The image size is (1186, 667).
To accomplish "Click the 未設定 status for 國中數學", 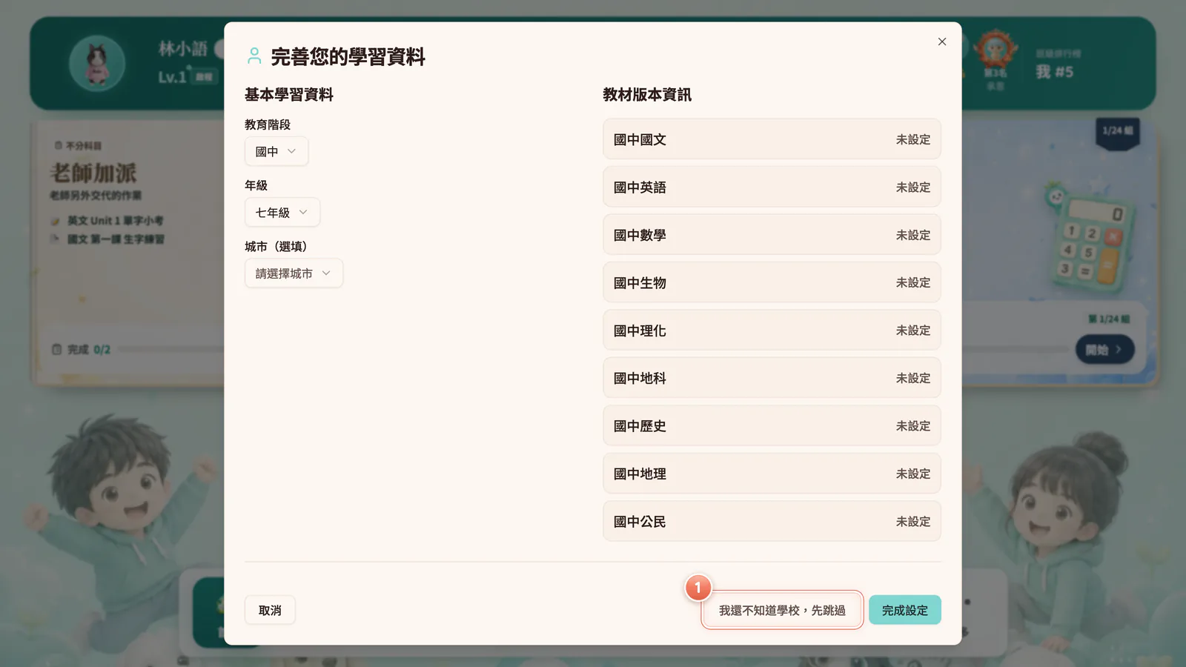I will pos(912,235).
